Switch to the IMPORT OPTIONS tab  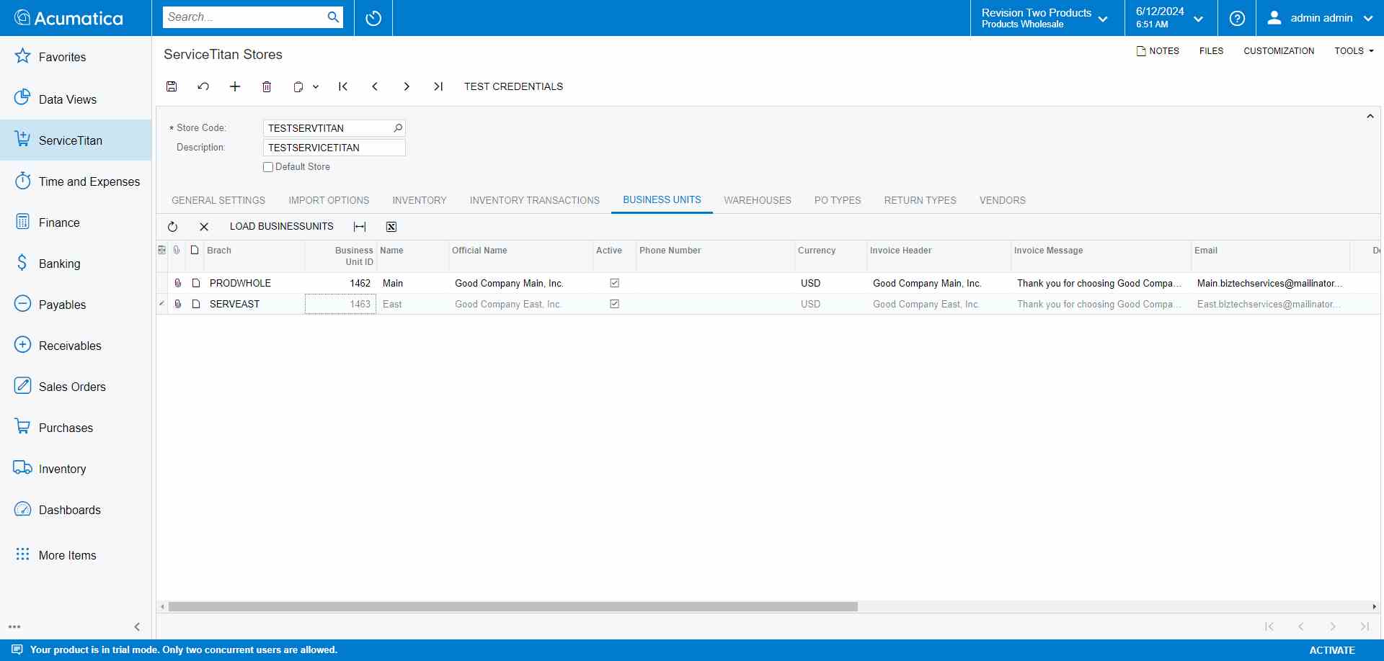click(x=329, y=200)
